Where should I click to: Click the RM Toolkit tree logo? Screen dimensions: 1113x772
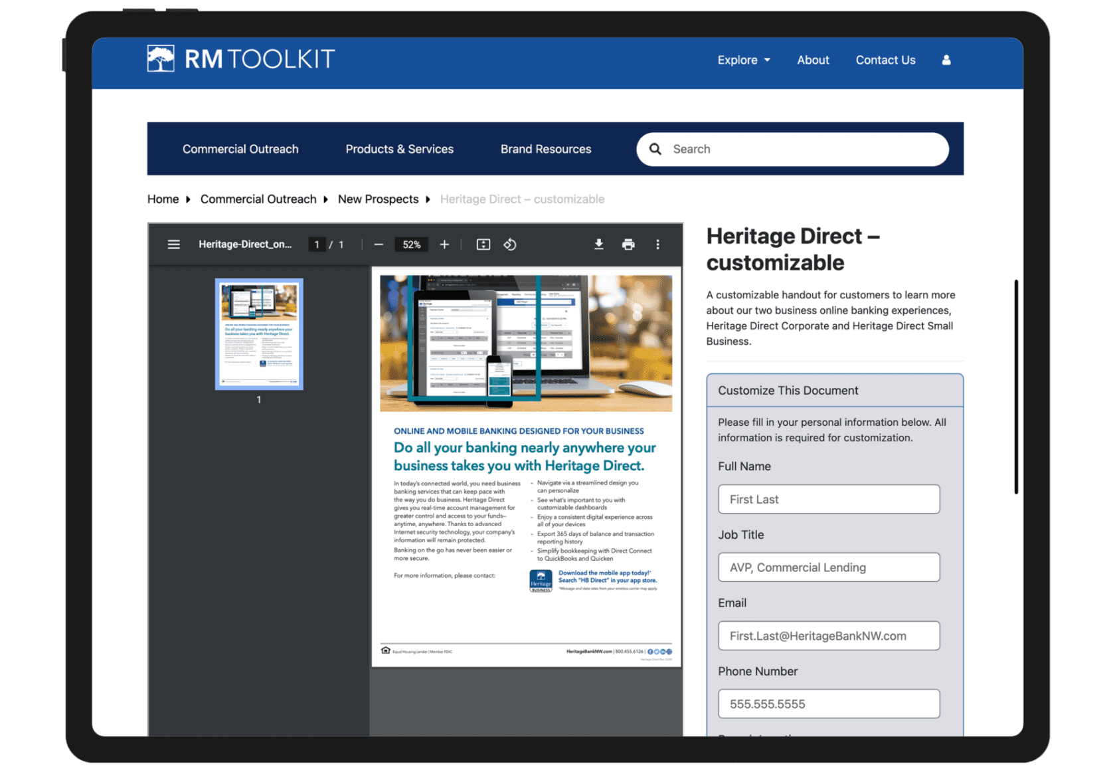tap(161, 58)
